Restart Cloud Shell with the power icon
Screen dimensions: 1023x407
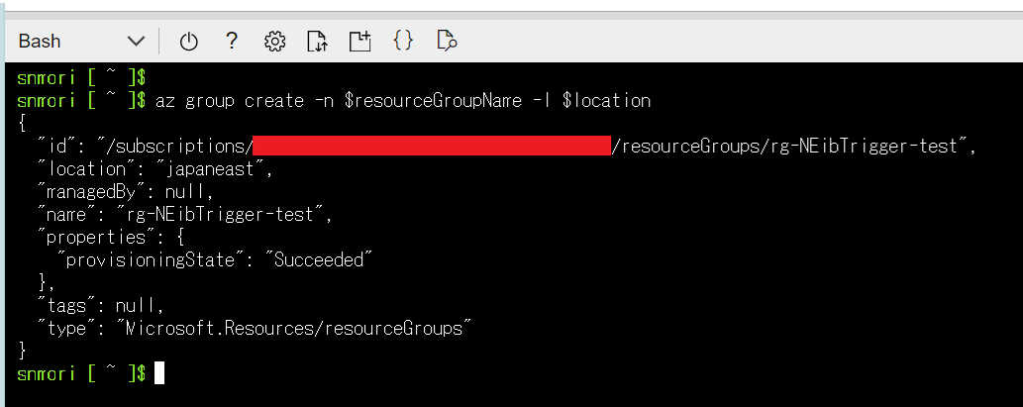pos(189,41)
